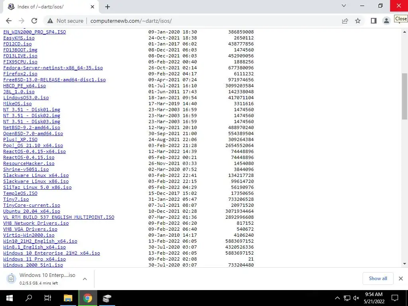Download Pop!_OS 21.10 x64.iso
This screenshot has height=306, width=408.
(33, 145)
